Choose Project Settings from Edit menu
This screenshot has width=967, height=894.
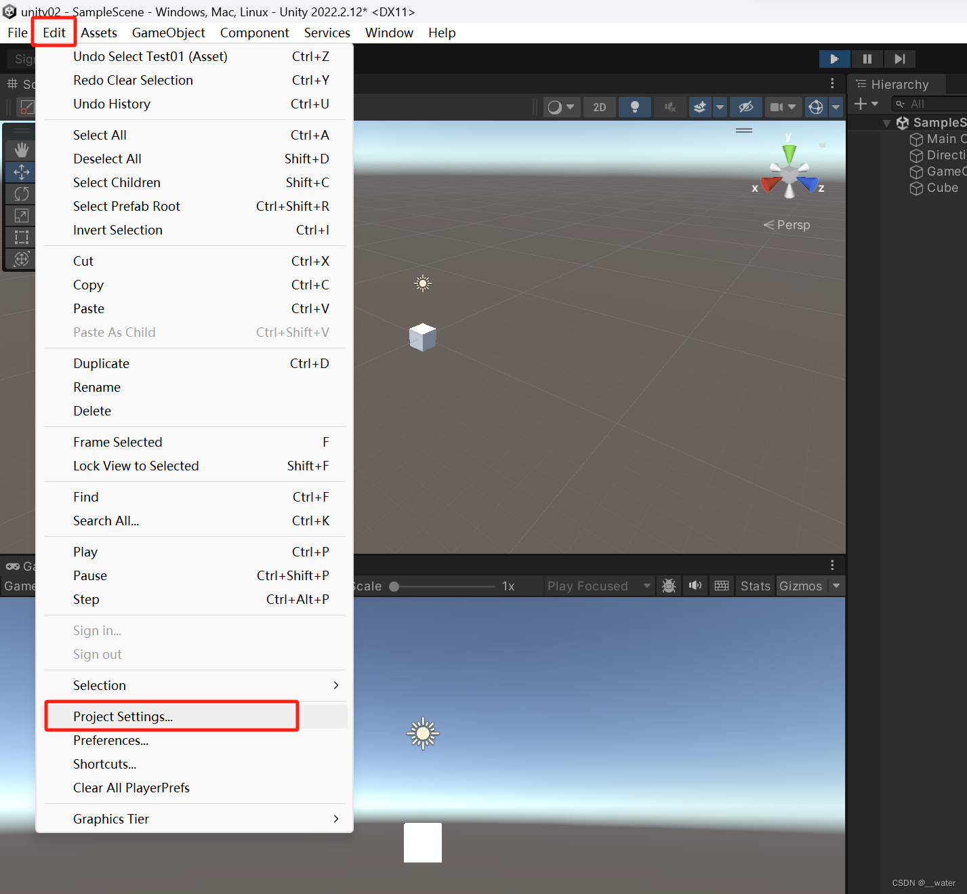click(123, 716)
